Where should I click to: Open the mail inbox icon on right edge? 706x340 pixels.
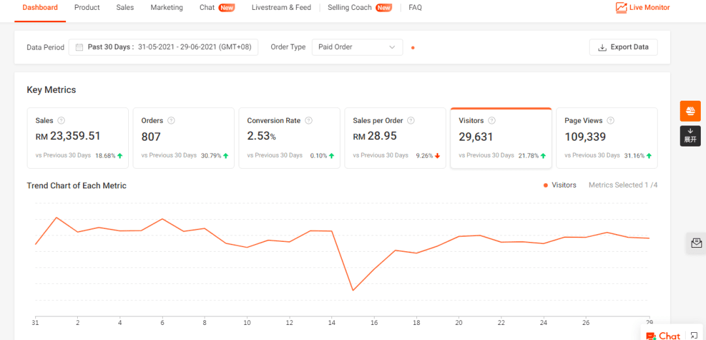coord(696,243)
